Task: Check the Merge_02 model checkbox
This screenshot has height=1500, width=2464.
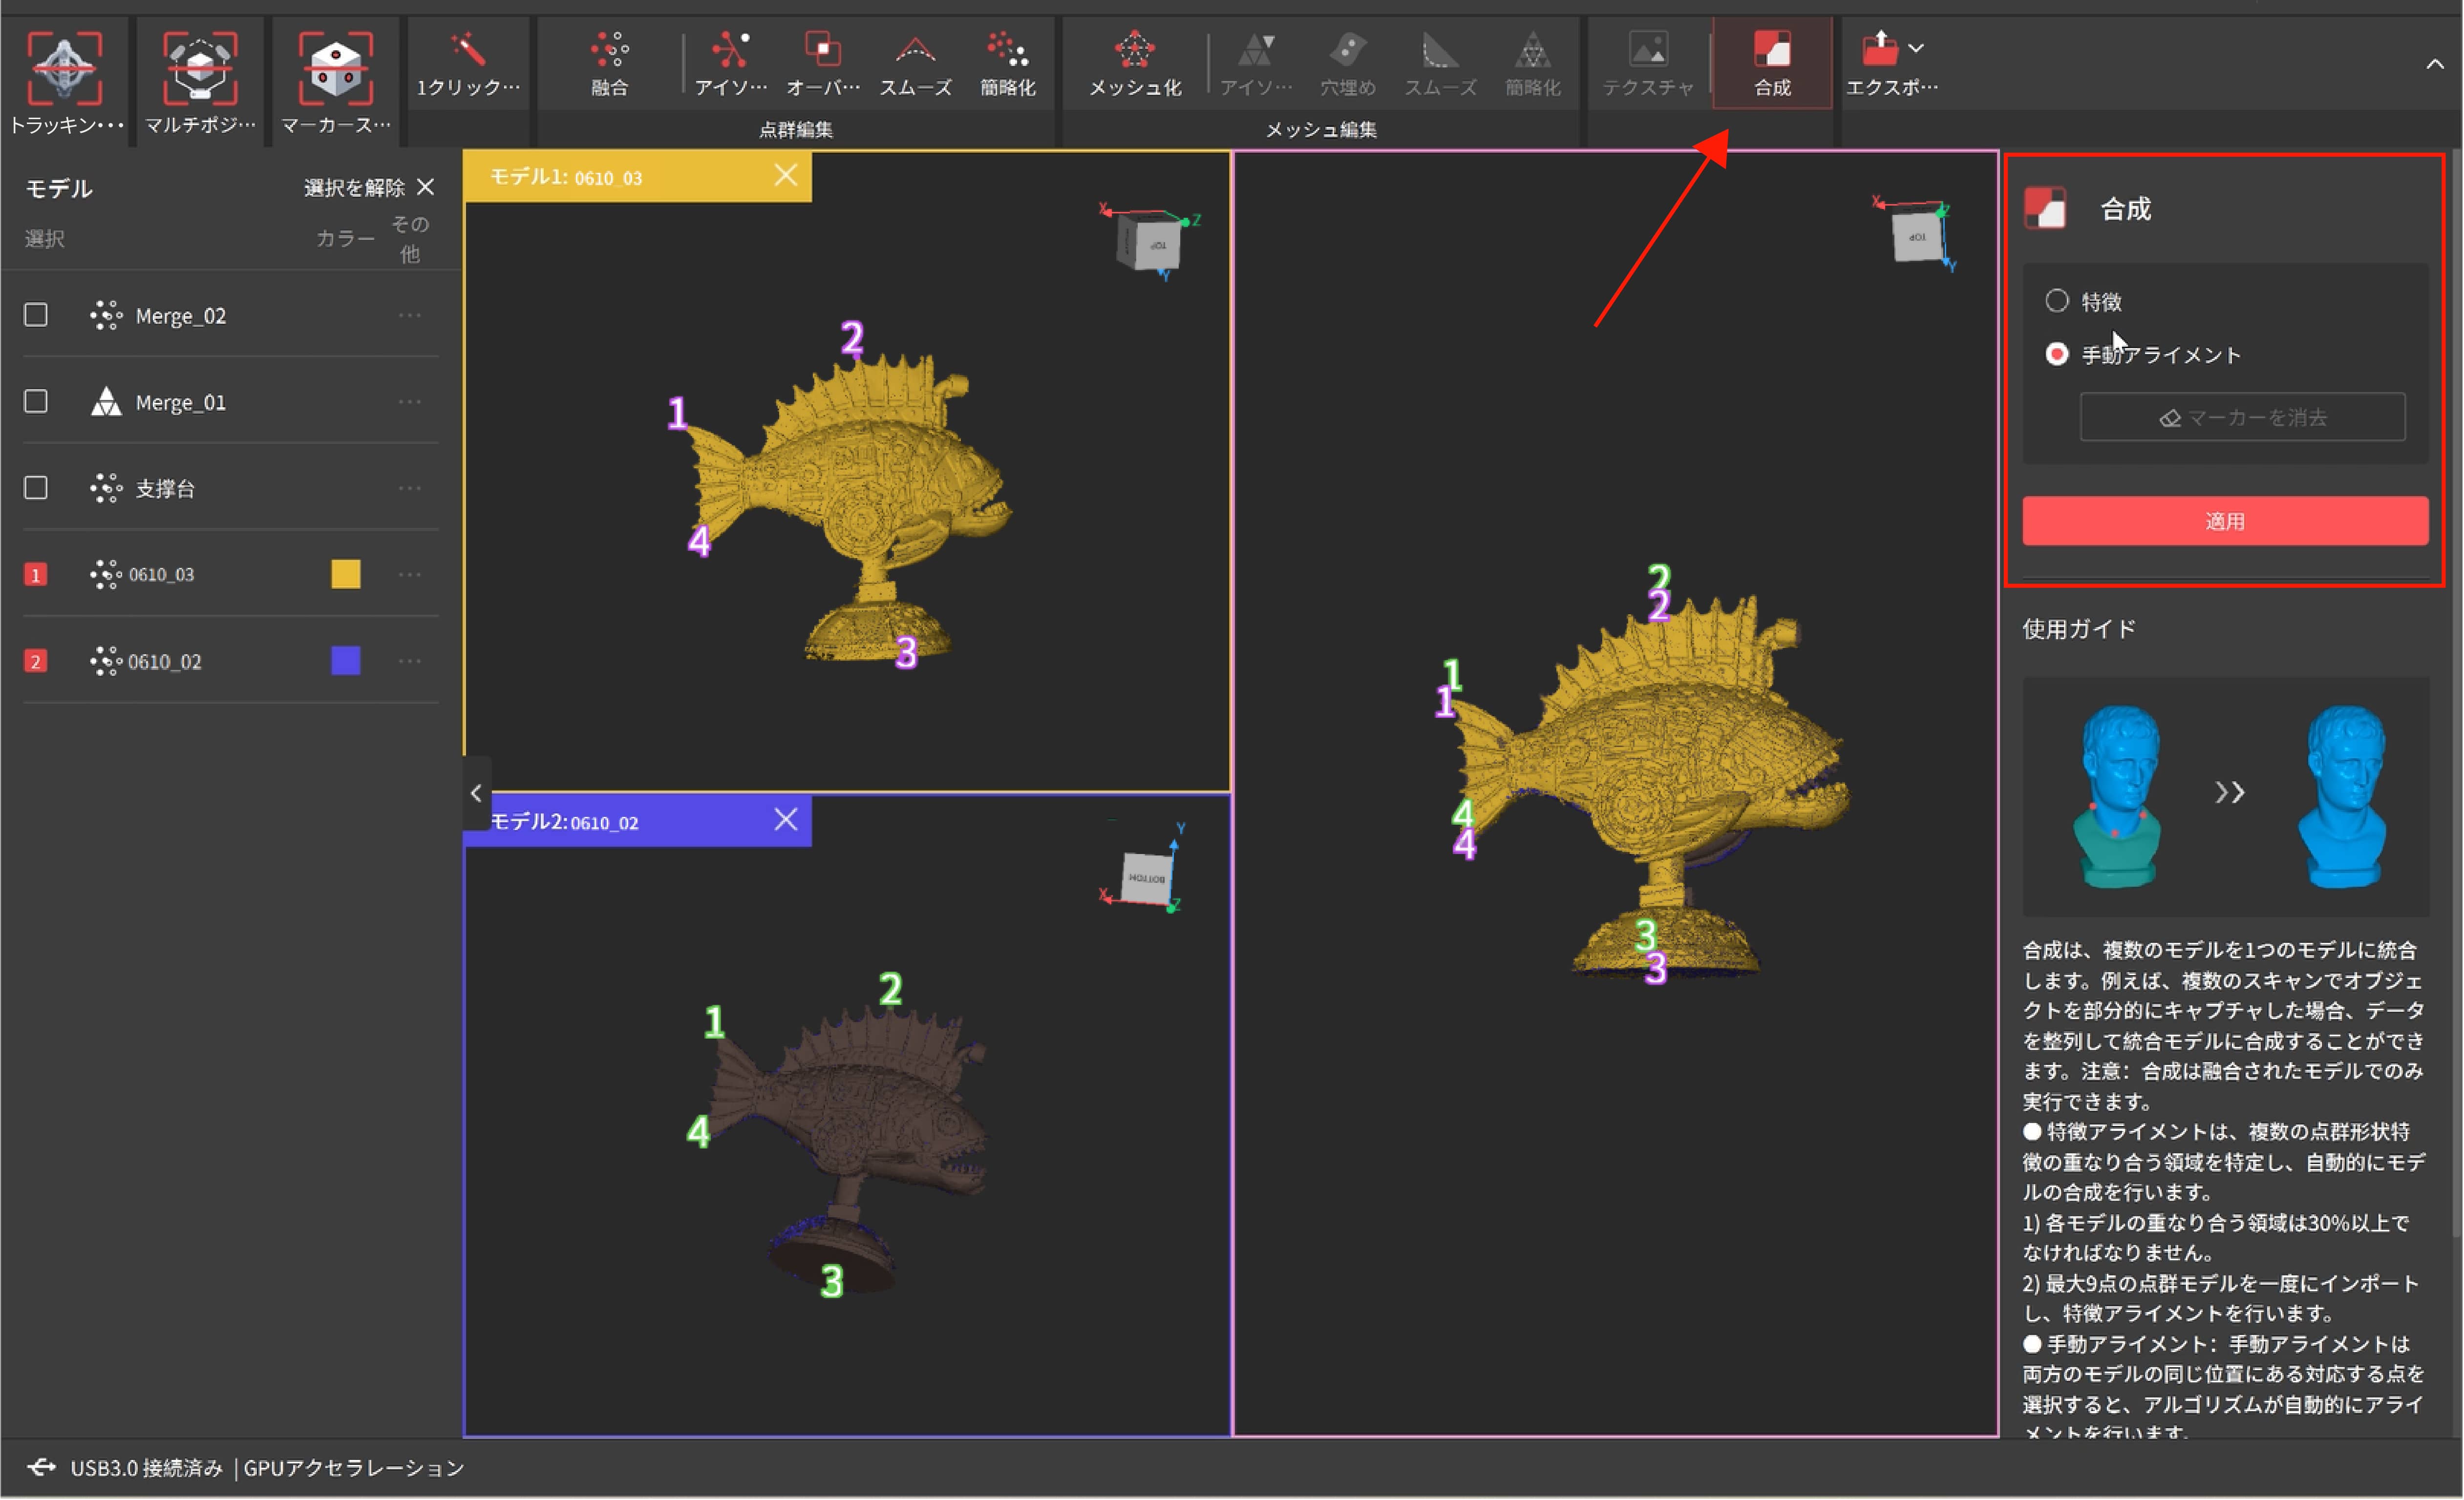Action: point(36,316)
